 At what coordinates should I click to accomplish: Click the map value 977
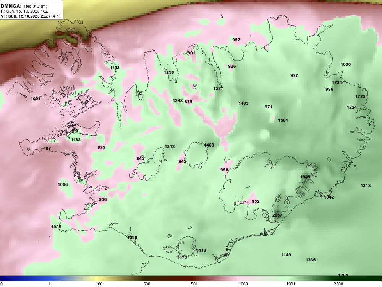point(294,75)
